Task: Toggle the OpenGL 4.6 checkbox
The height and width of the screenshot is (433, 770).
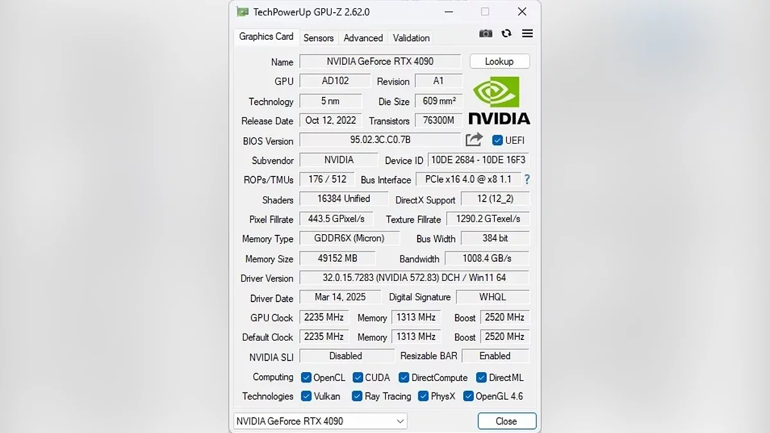Action: pyautogui.click(x=468, y=396)
